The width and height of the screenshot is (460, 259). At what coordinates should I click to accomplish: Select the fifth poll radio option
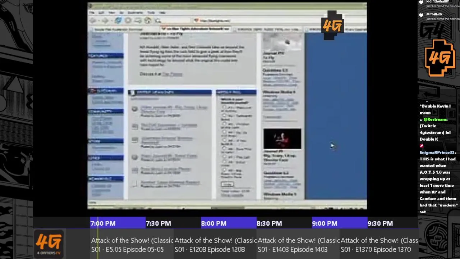coord(224,141)
